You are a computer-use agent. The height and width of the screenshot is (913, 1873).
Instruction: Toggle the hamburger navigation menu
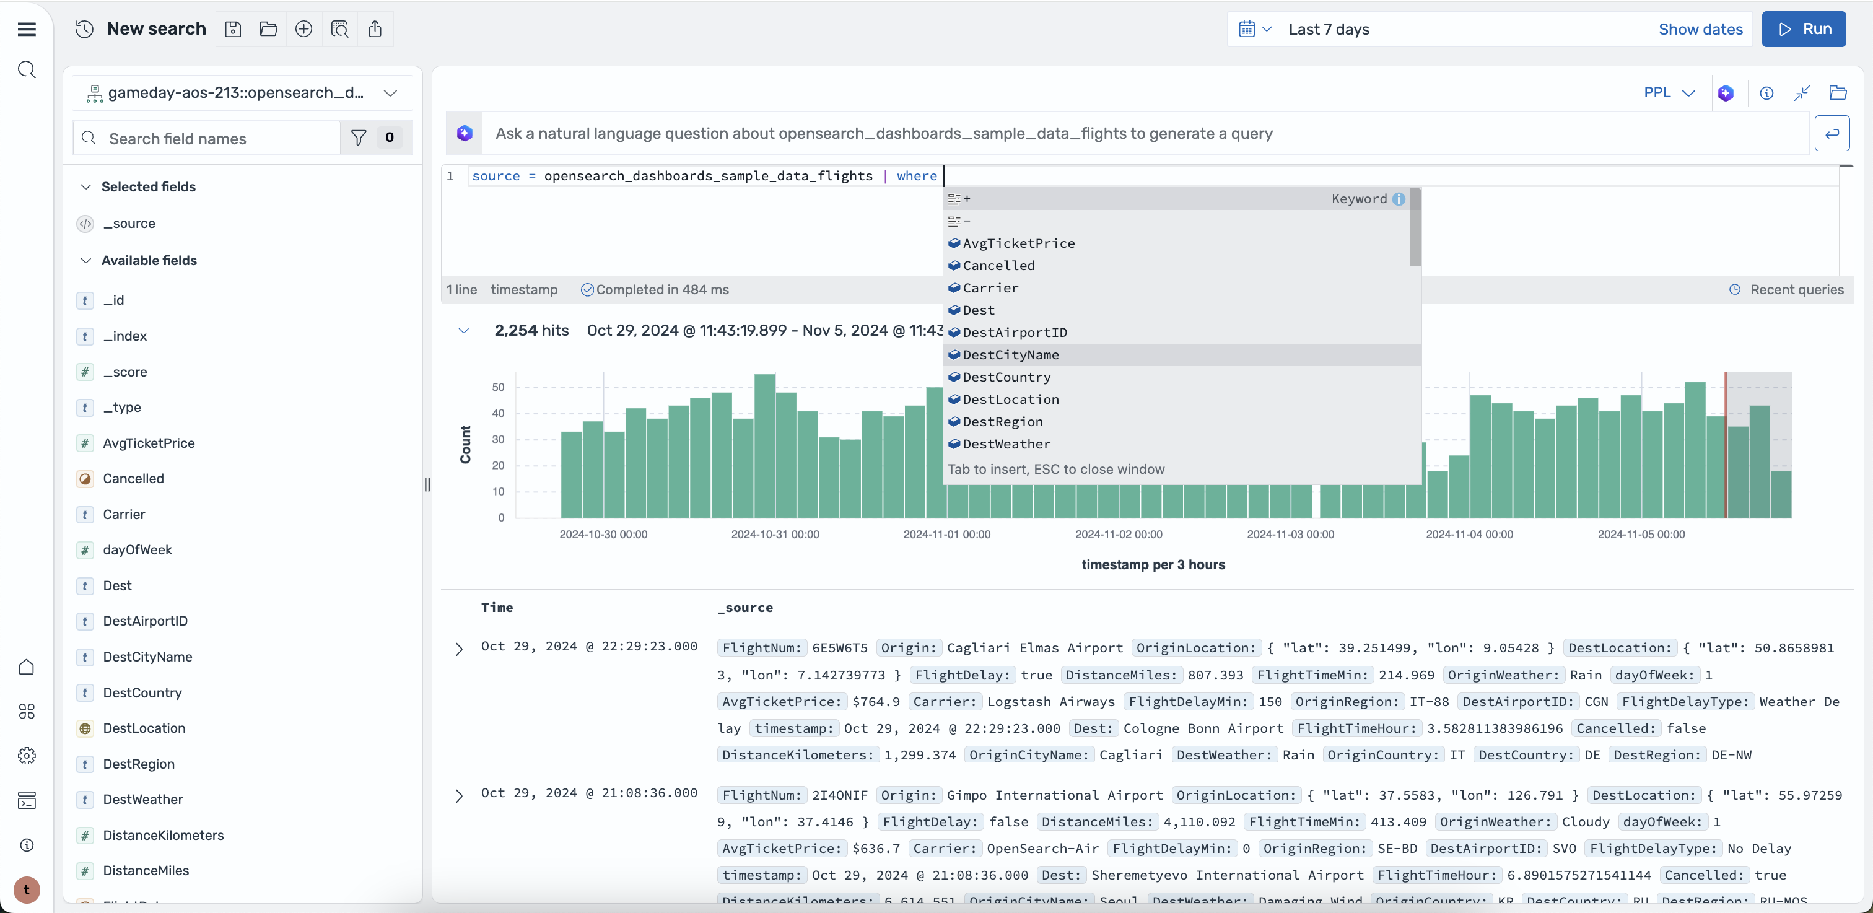(x=27, y=29)
